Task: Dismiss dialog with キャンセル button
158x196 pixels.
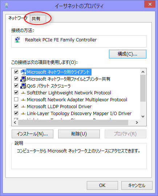Action: 137,185
